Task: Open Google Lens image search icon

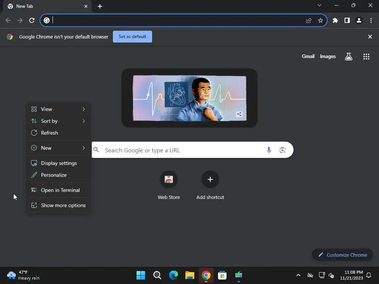Action: 282,150
